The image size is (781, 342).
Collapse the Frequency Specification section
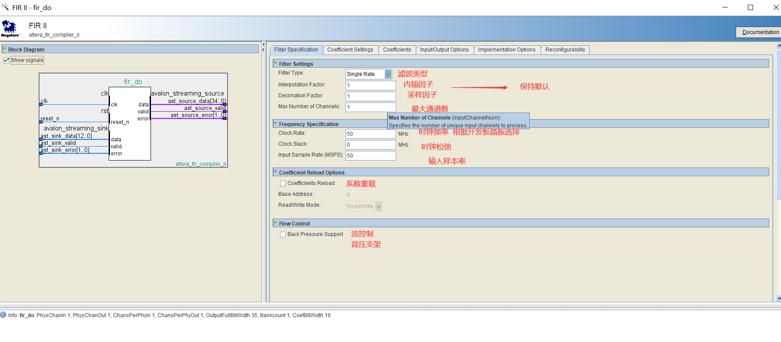click(x=275, y=124)
